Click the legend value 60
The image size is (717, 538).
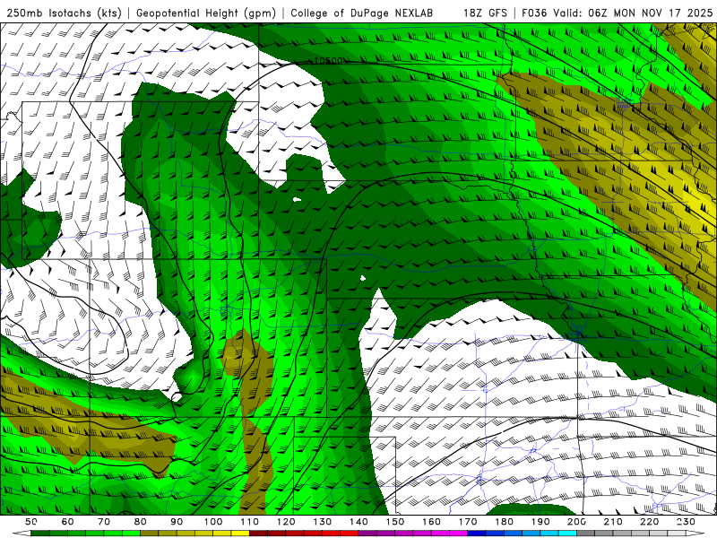click(x=67, y=522)
